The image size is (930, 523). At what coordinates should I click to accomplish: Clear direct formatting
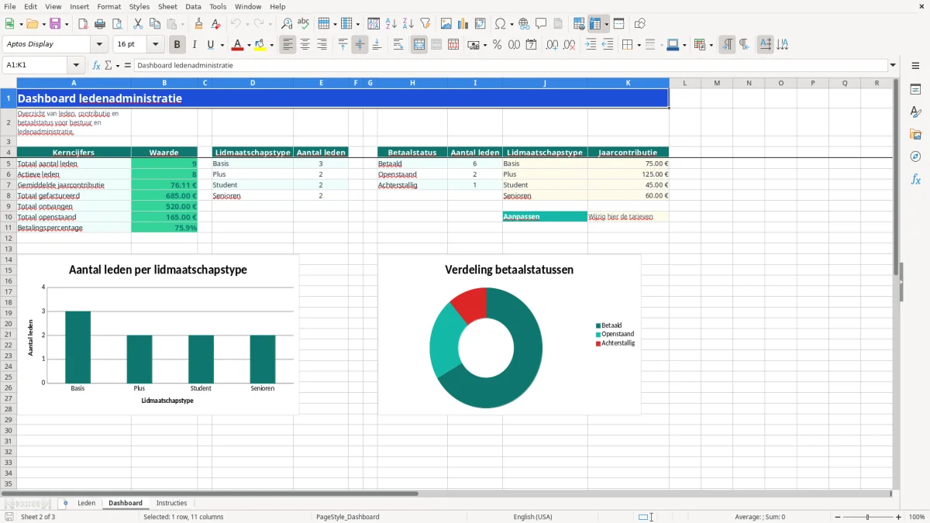tap(216, 24)
